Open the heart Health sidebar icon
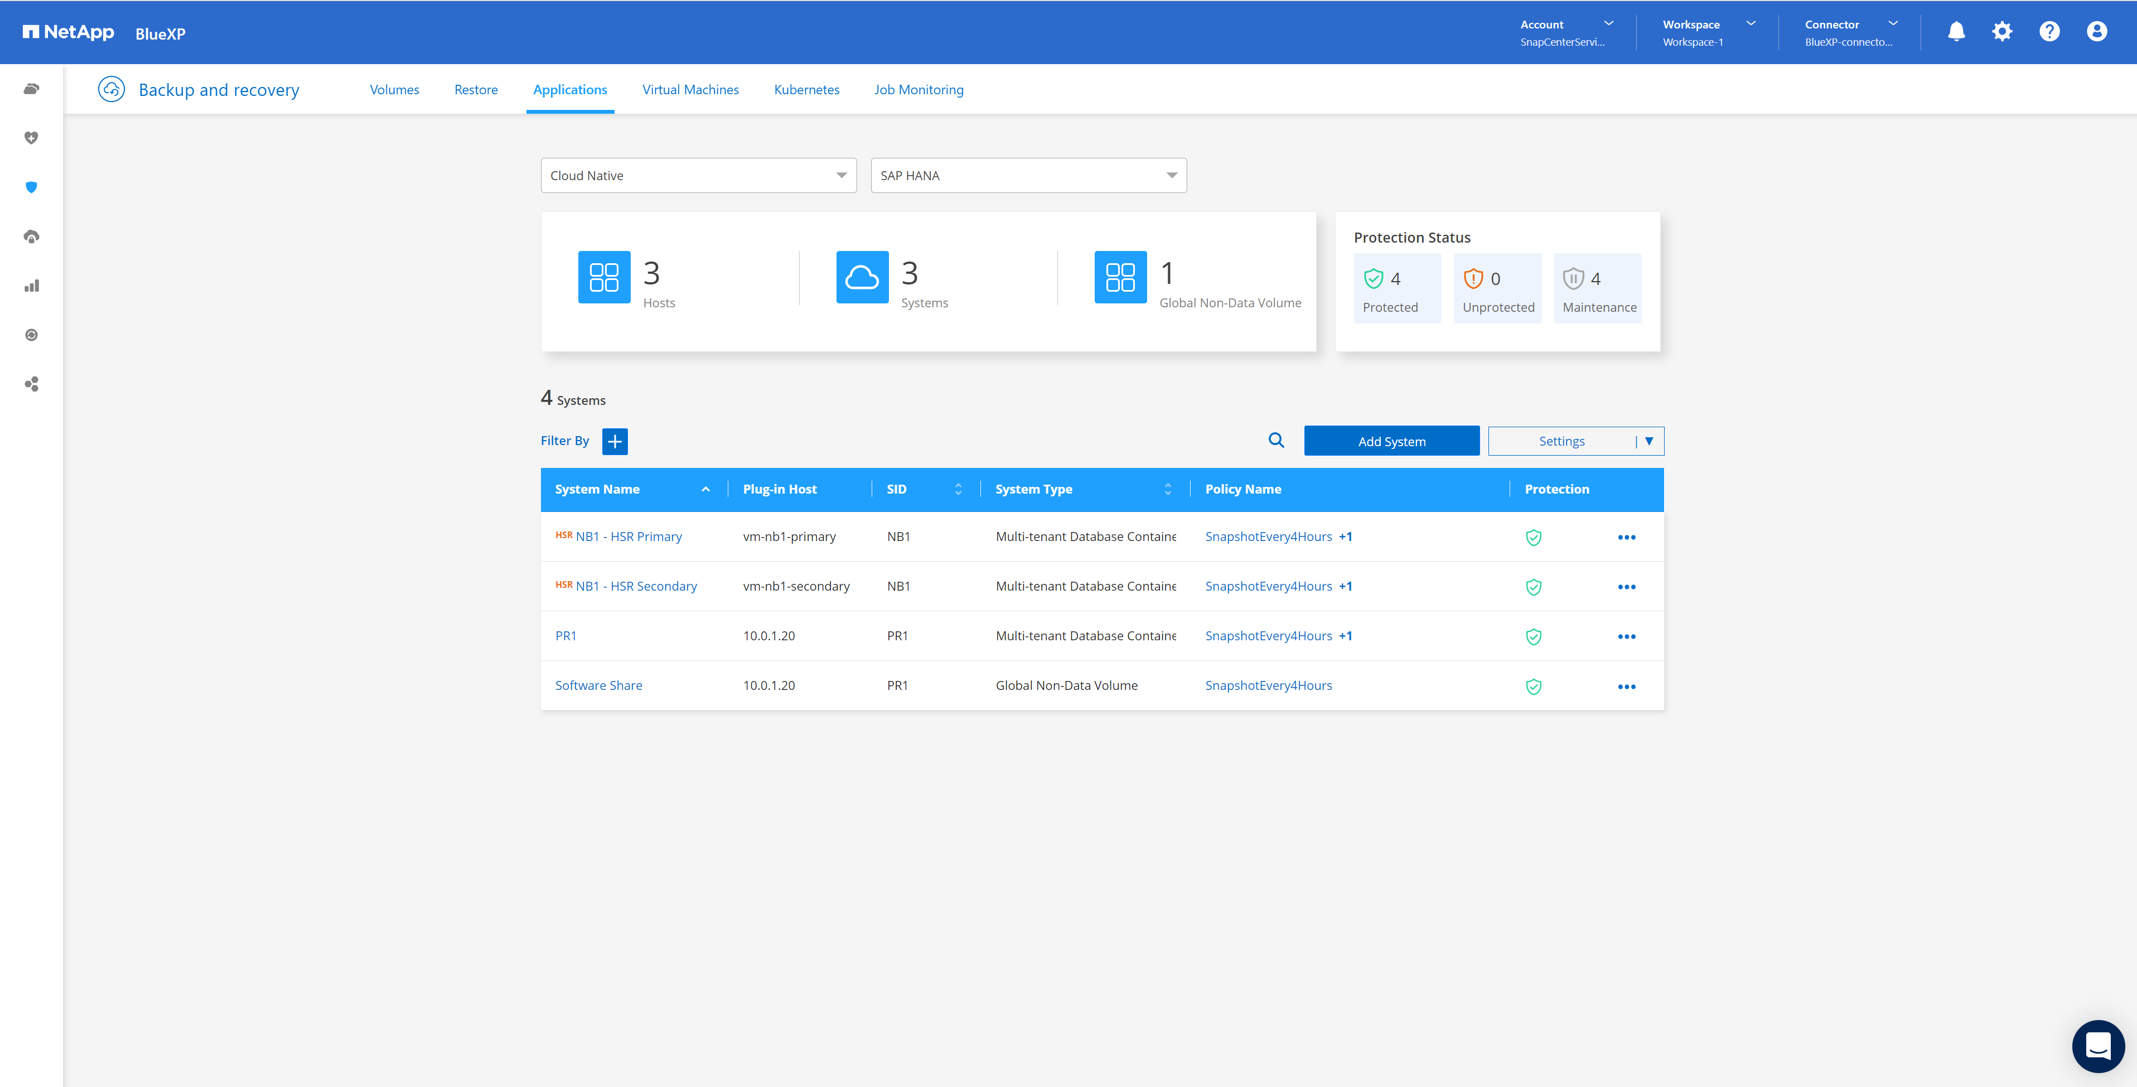2137x1087 pixels. click(x=32, y=138)
